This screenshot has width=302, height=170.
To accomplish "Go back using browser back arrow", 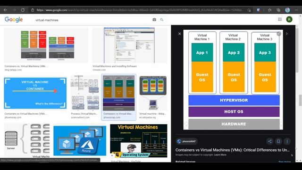I will tap(5, 10).
